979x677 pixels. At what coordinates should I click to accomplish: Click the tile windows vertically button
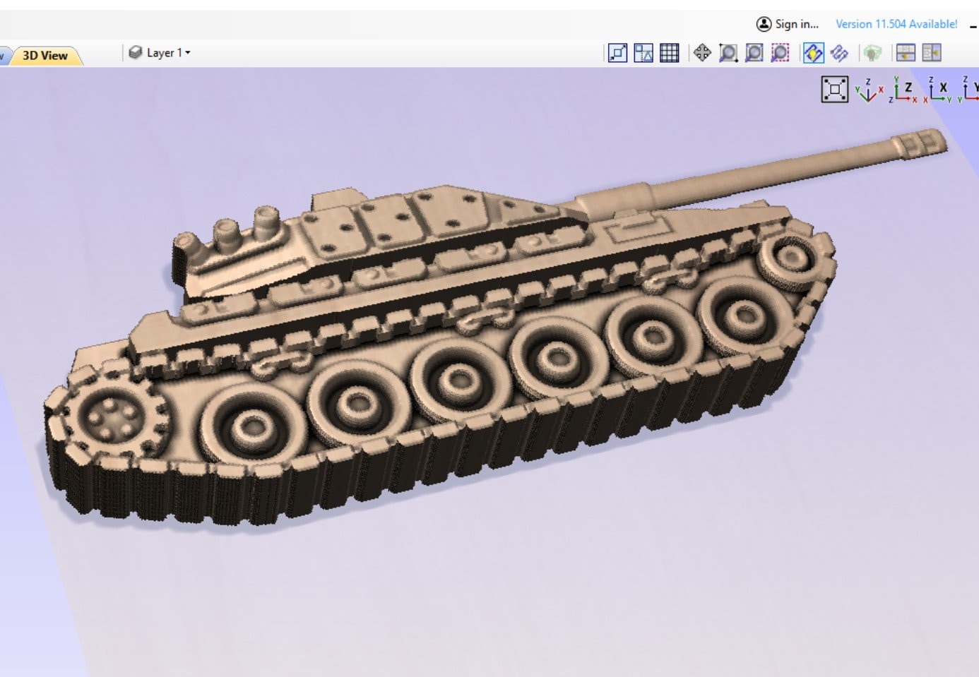click(931, 53)
